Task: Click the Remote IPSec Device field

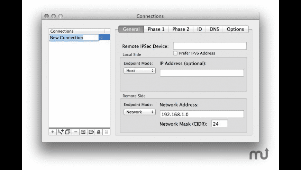Action: coord(210,46)
